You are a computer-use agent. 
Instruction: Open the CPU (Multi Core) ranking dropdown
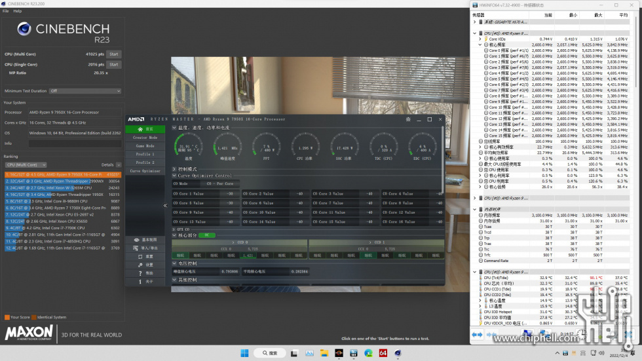click(26, 164)
